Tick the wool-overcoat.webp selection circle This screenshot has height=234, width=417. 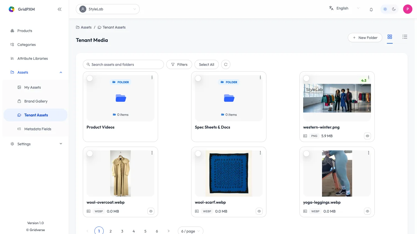(x=90, y=154)
